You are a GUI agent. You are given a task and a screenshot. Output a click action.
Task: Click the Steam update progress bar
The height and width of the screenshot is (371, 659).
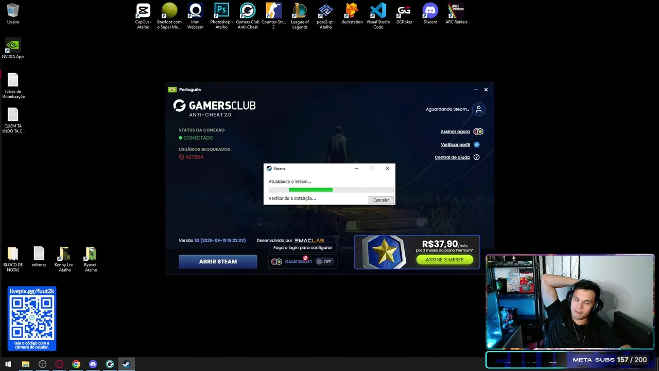(331, 190)
